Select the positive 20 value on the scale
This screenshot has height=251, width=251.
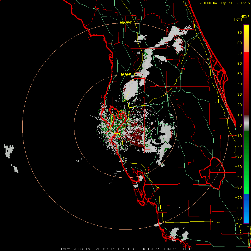point(240,105)
